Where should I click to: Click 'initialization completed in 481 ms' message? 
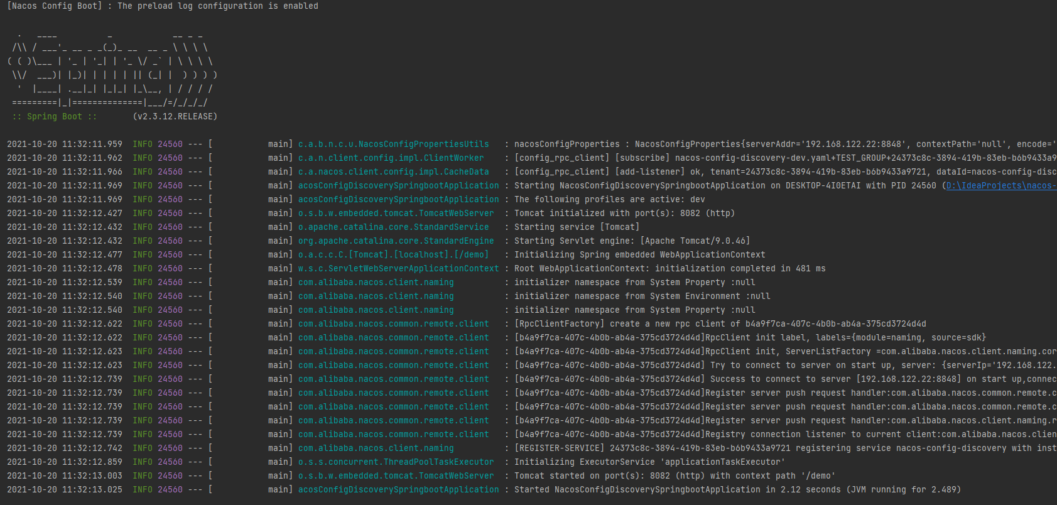point(670,268)
